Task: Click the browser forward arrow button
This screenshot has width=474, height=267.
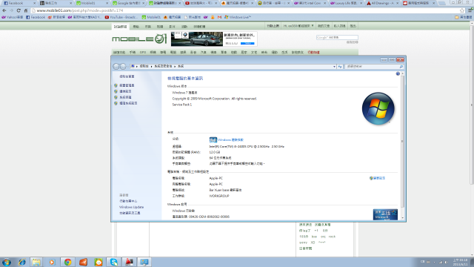Action: 11,10
